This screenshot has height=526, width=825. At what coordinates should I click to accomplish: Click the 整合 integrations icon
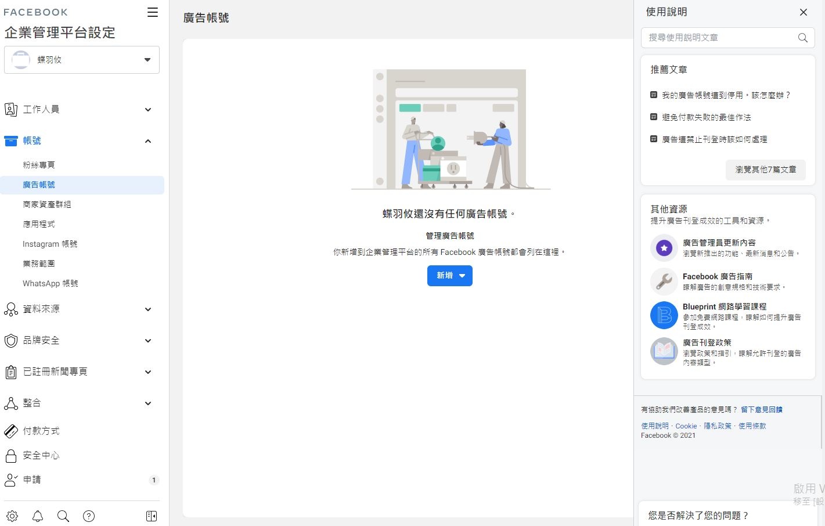click(x=10, y=403)
